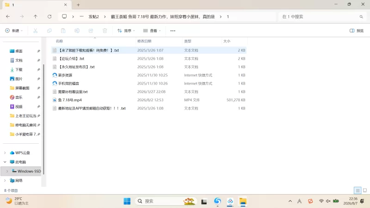Select the 【论坛介绍】.txt file

click(x=149, y=59)
